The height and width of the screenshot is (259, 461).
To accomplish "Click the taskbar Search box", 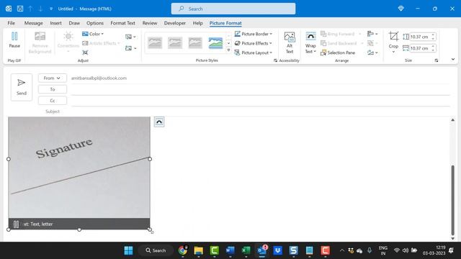I will click(x=156, y=250).
